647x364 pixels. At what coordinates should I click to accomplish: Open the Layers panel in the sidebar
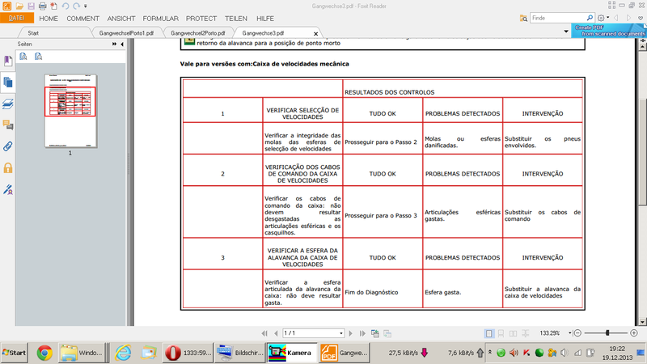(x=8, y=104)
